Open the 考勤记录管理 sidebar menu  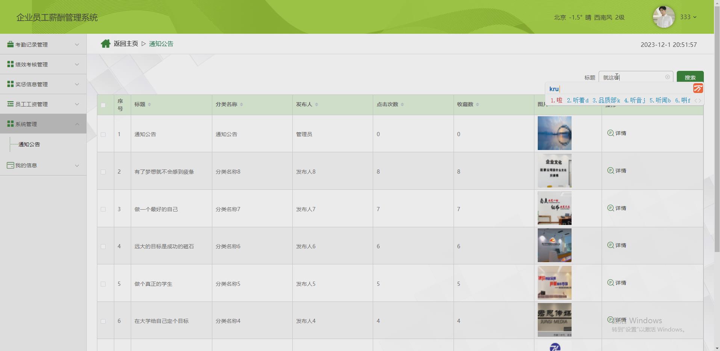pyautogui.click(x=43, y=44)
